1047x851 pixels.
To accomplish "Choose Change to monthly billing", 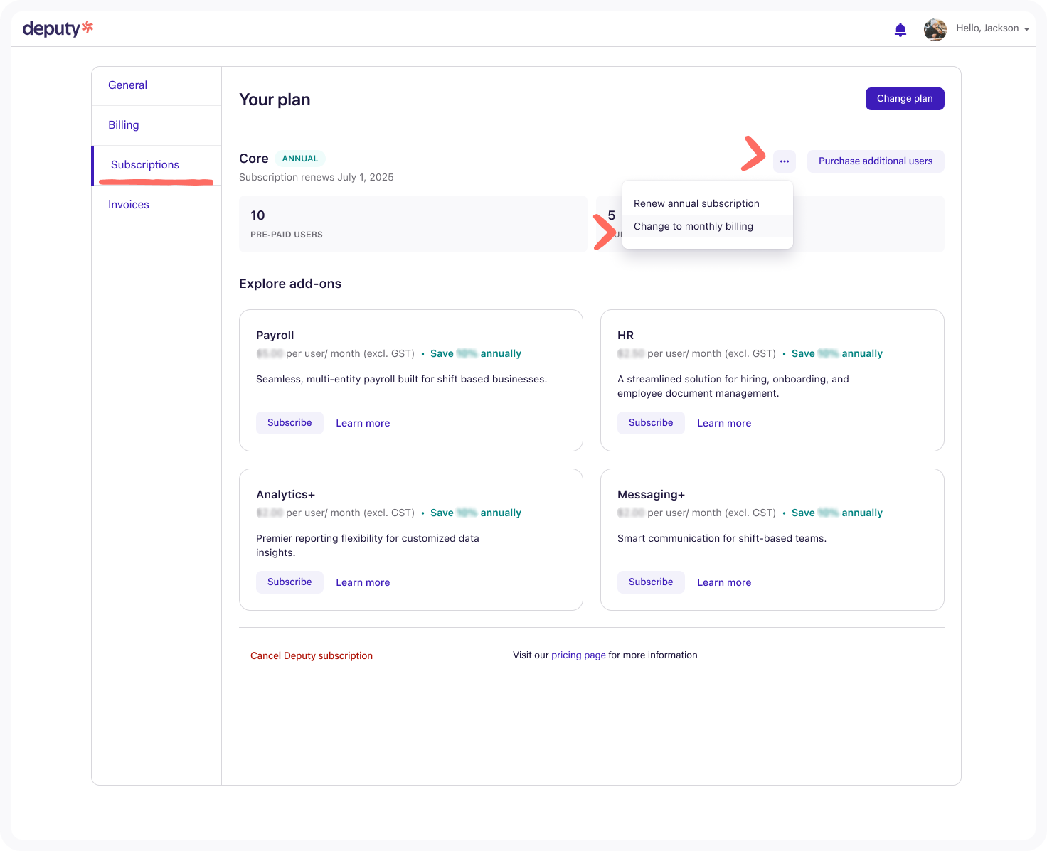I will pyautogui.click(x=693, y=226).
